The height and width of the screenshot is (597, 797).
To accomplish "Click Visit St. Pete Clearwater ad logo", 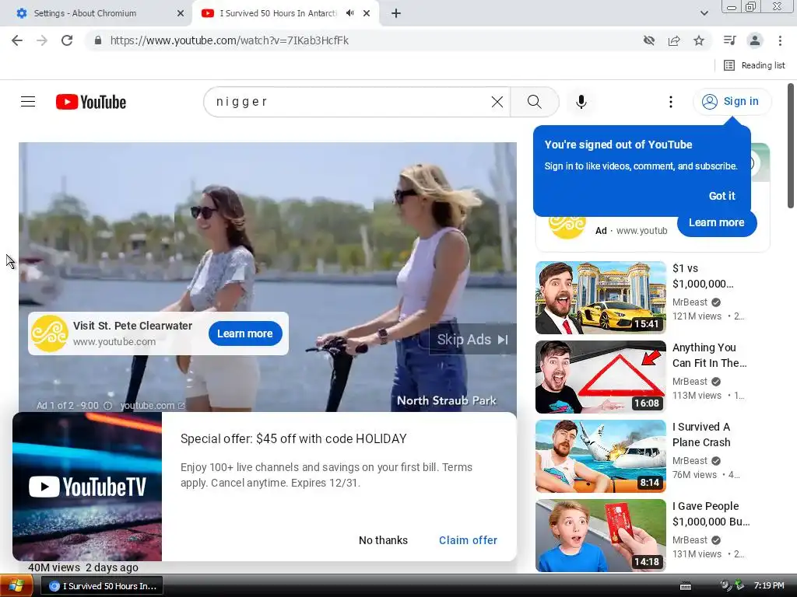I will pos(49,333).
